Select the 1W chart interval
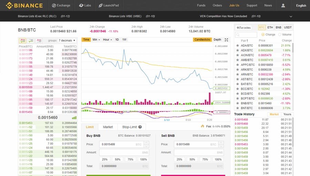 124,40
